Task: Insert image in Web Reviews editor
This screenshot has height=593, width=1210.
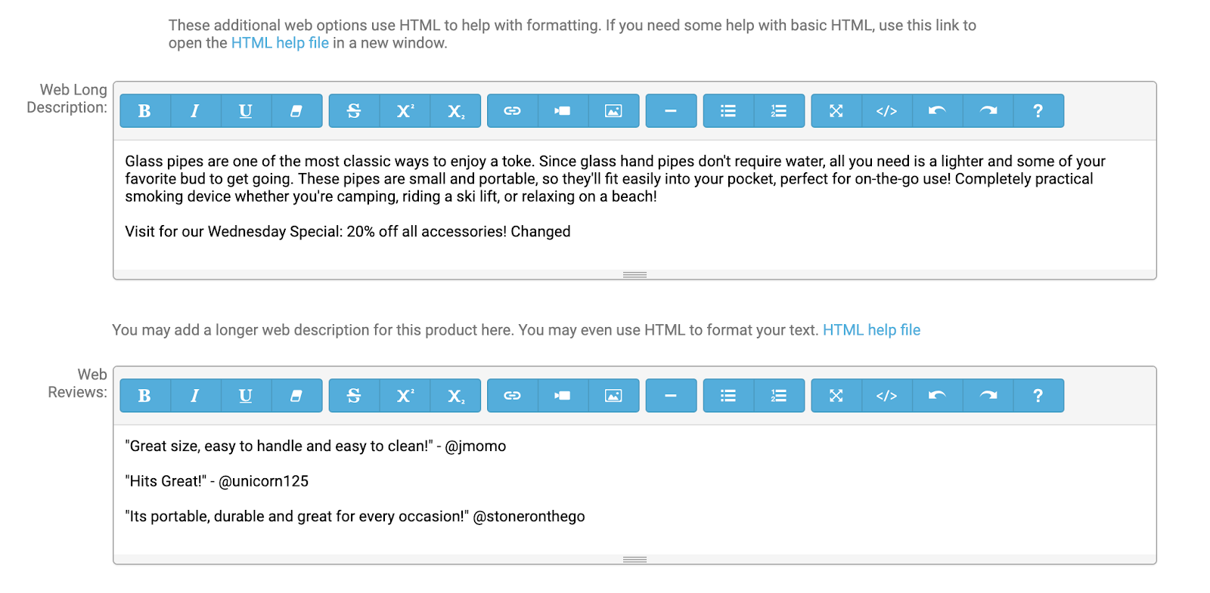Action: 613,396
